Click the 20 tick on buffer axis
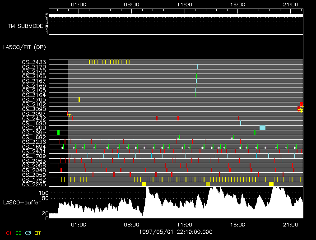Image resolution: width=316 pixels, height=240 pixels. point(45,213)
